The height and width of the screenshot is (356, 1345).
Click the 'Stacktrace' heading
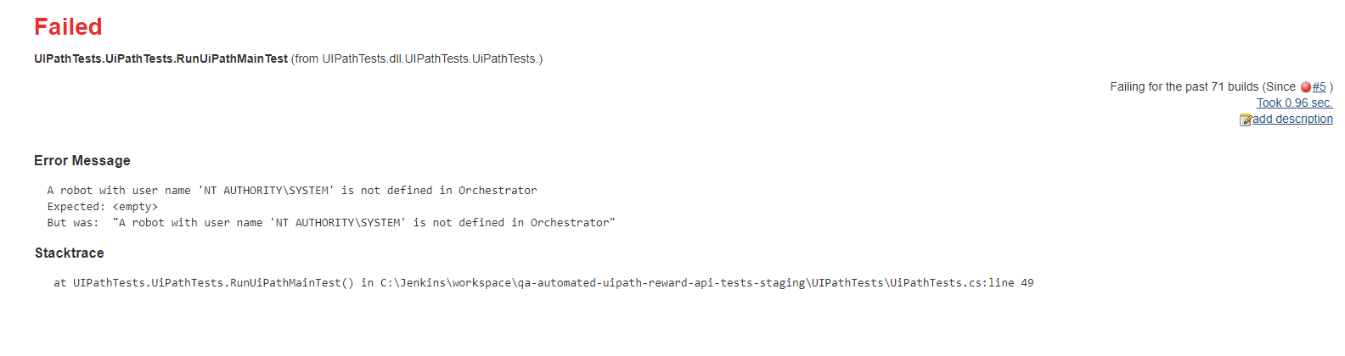[70, 253]
